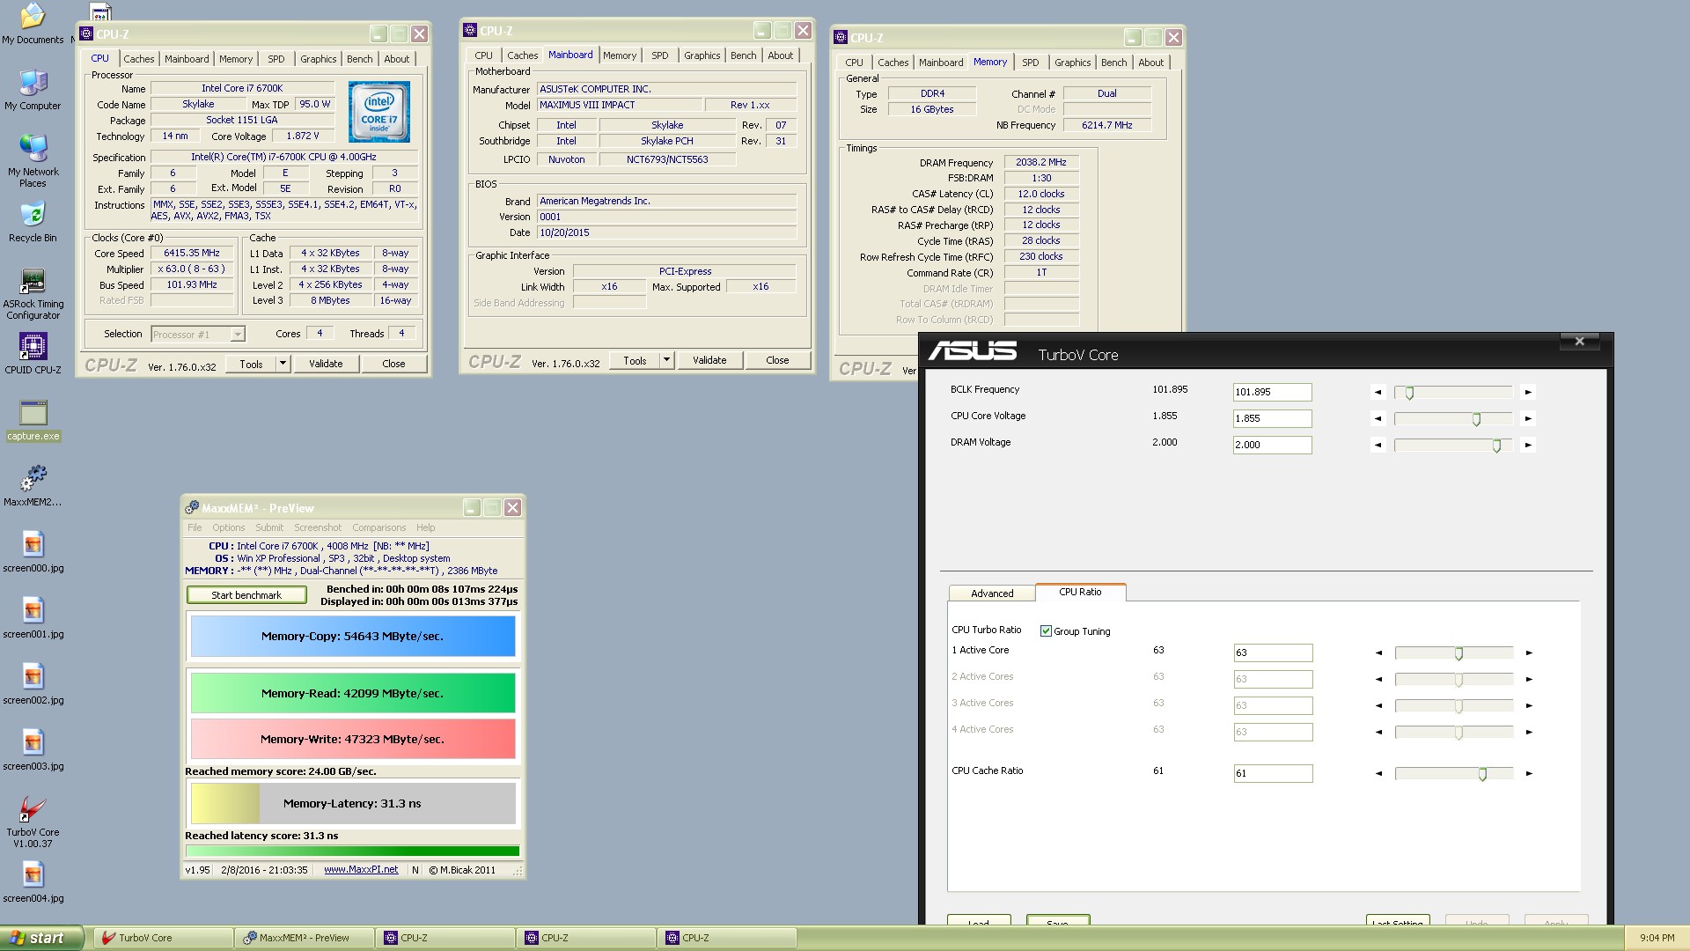Open the screen000.jpg desktop file
1690x951 pixels.
(x=33, y=552)
